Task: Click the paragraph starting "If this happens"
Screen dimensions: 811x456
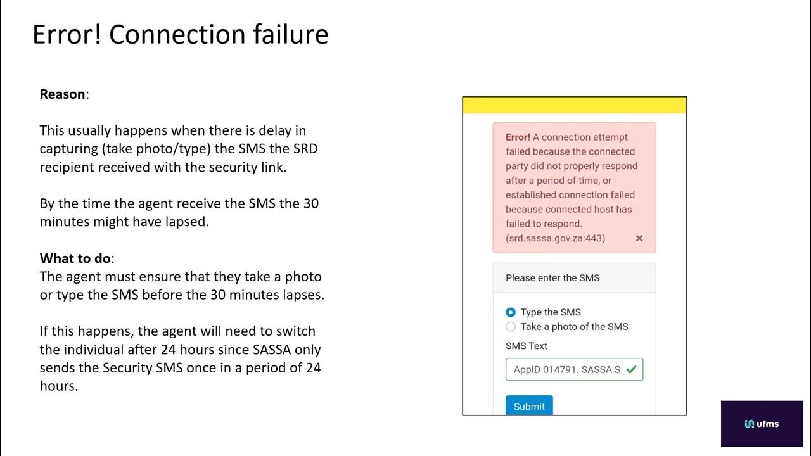Action: click(x=181, y=358)
